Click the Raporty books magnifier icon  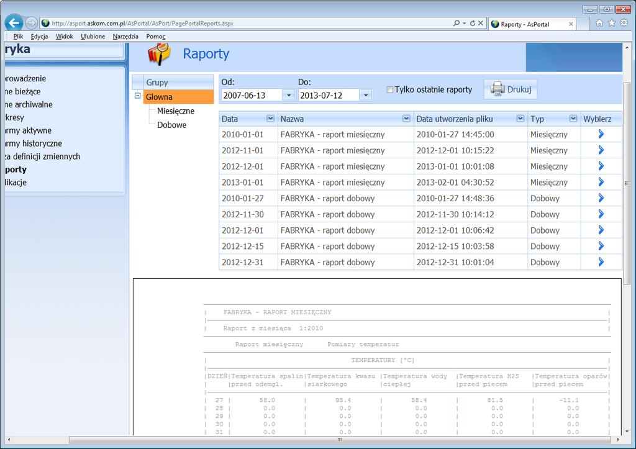coord(159,54)
